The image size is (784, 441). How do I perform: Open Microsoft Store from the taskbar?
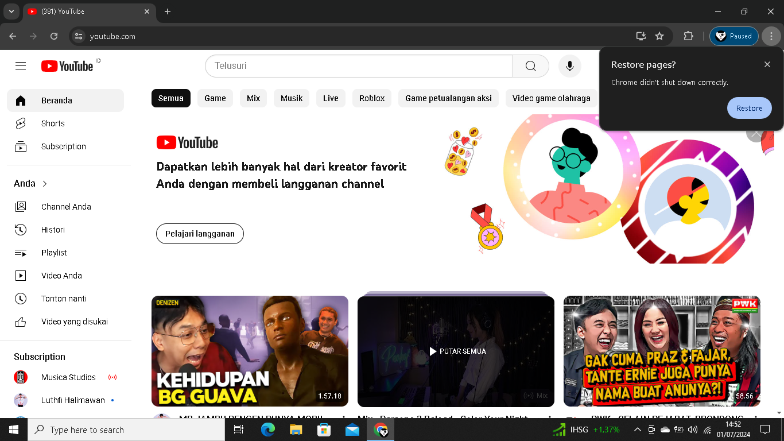(324, 430)
